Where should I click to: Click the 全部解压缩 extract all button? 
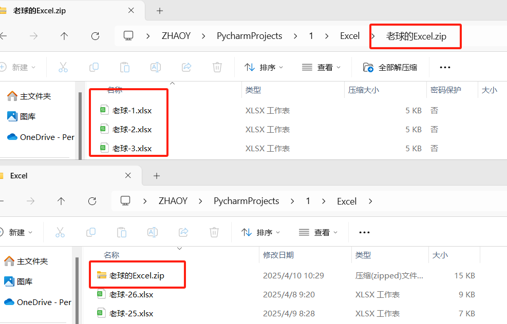pyautogui.click(x=391, y=67)
